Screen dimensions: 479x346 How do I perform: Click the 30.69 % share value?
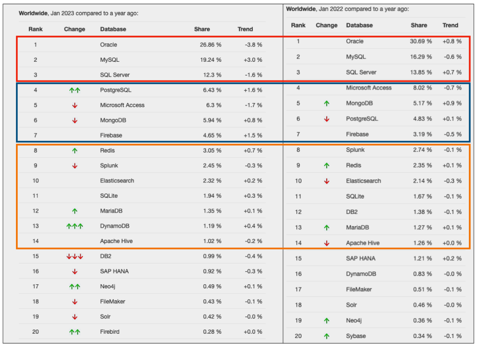click(x=421, y=41)
